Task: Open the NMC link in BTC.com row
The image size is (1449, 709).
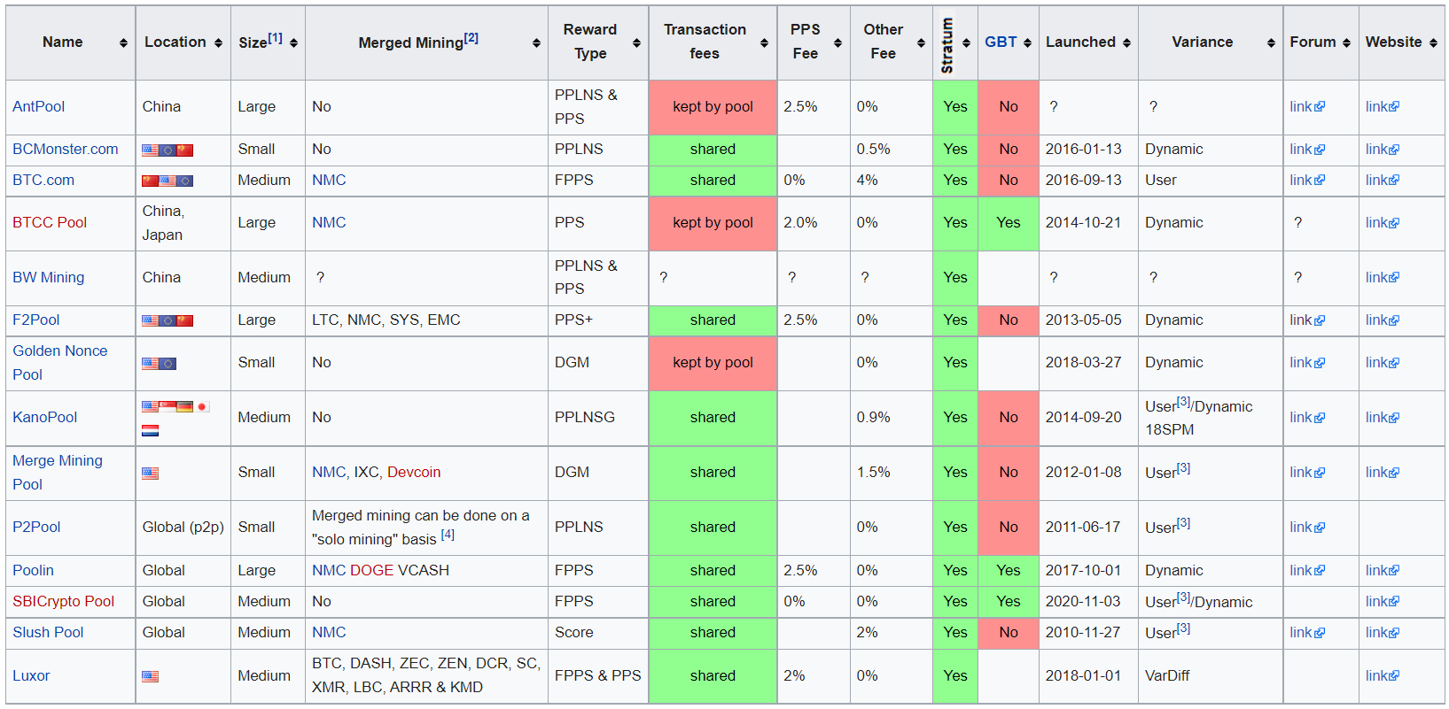Action: point(329,180)
